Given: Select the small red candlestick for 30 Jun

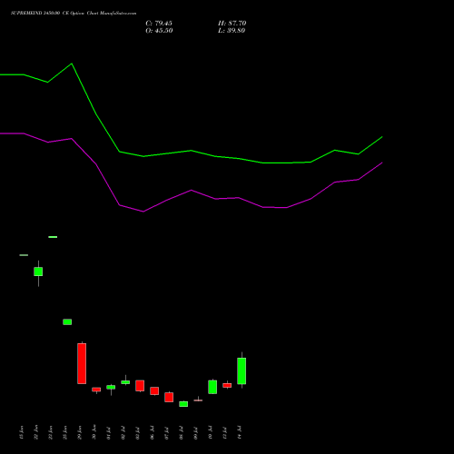Looking at the screenshot, I should coord(96,390).
